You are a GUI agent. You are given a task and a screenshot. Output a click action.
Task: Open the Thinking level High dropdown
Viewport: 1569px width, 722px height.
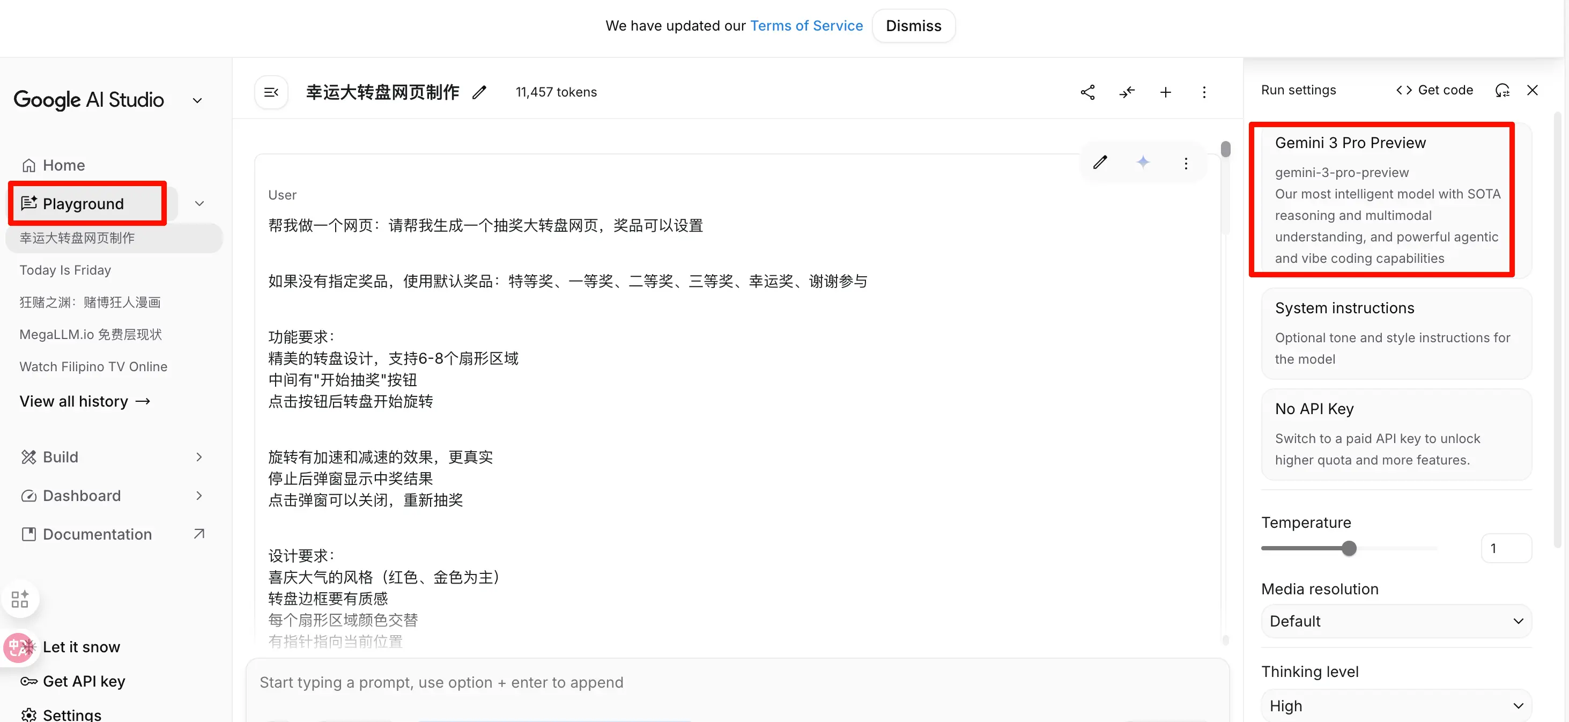1395,705
